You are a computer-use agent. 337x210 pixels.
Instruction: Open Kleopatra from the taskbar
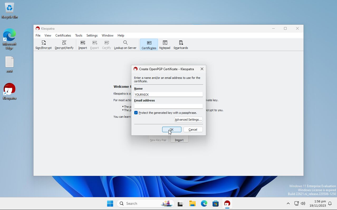click(x=227, y=203)
